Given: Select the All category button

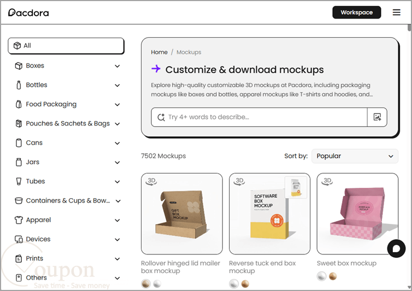Looking at the screenshot, I should point(66,46).
